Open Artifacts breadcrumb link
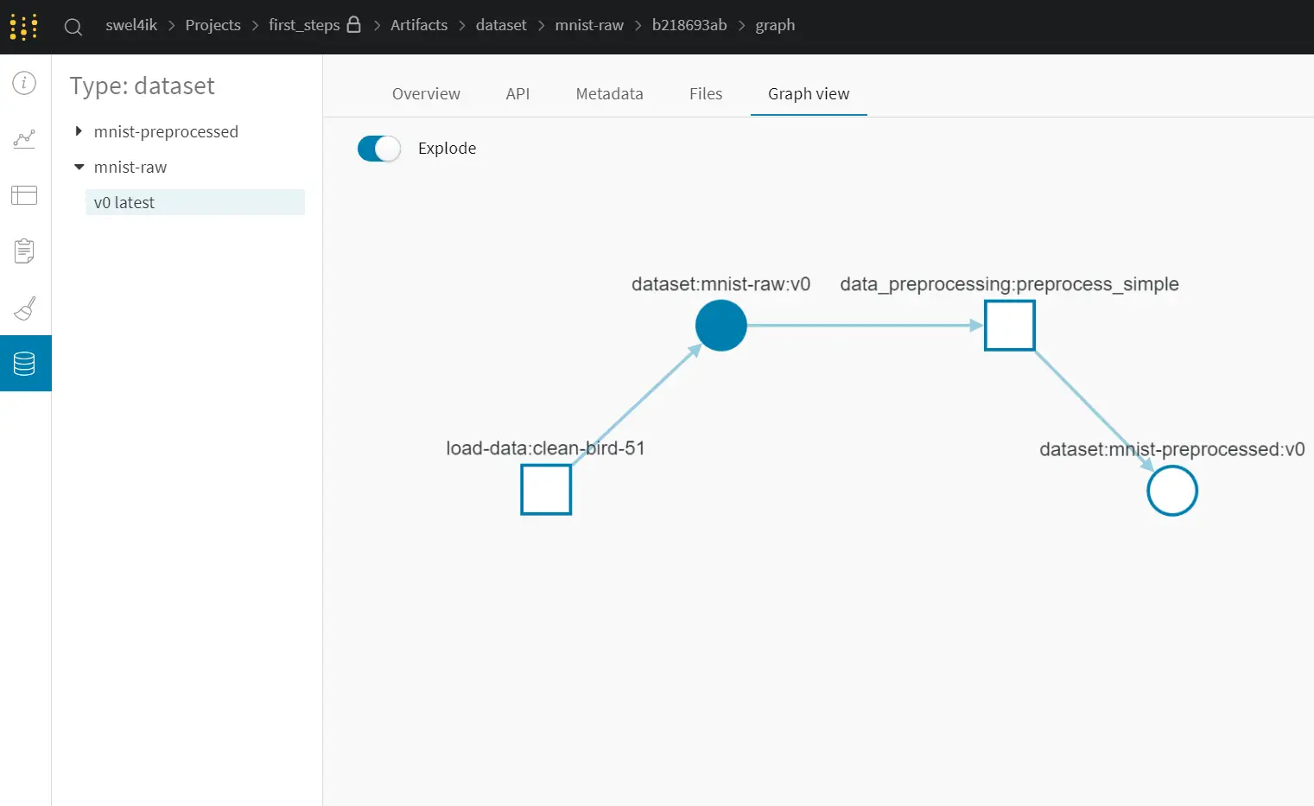 419,25
